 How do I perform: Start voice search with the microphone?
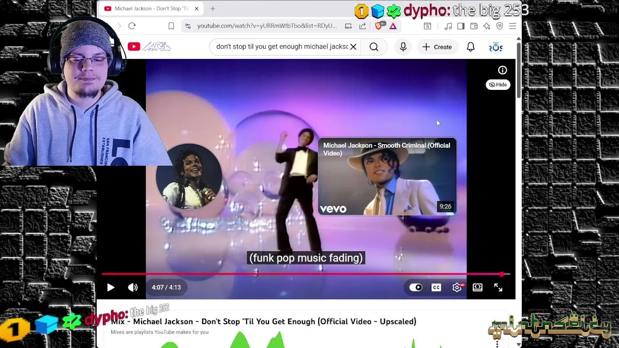click(403, 47)
